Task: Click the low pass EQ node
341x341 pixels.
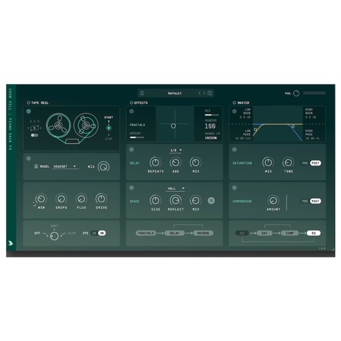Action: coord(255,129)
